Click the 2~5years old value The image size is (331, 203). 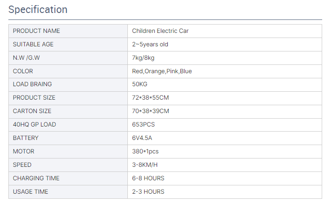[x=150, y=44]
